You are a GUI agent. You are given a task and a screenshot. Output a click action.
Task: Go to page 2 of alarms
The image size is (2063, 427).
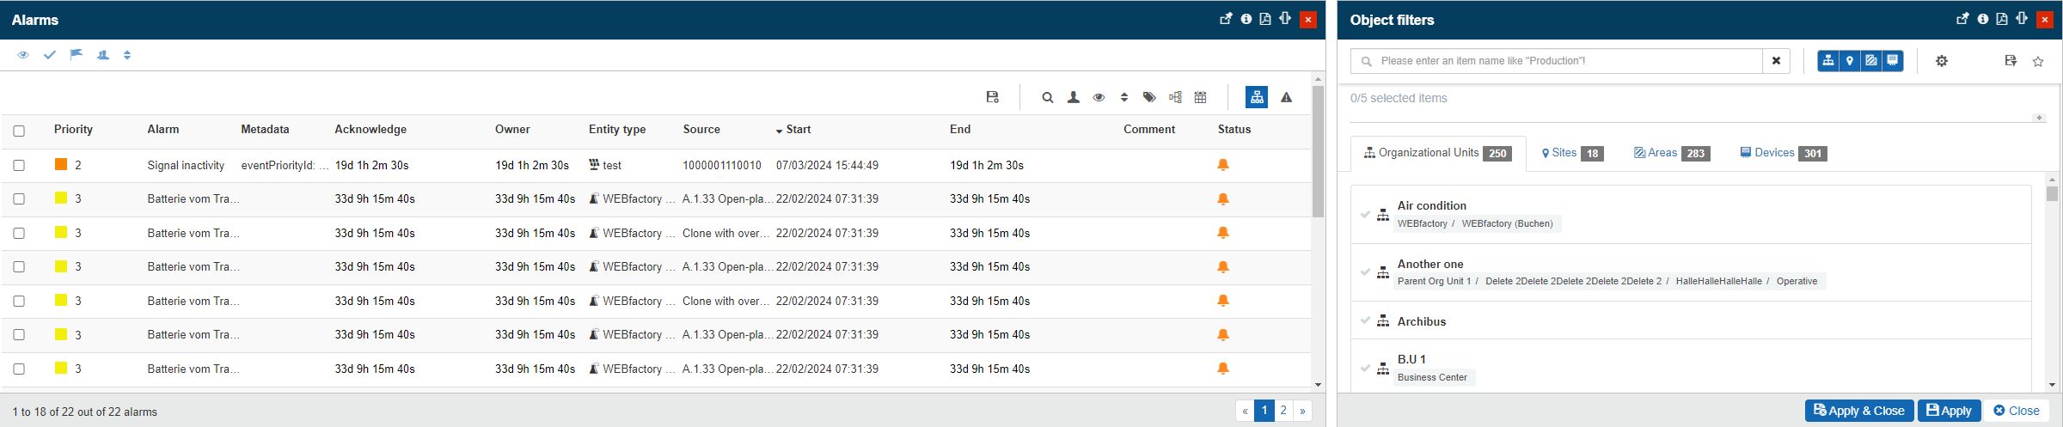1282,411
